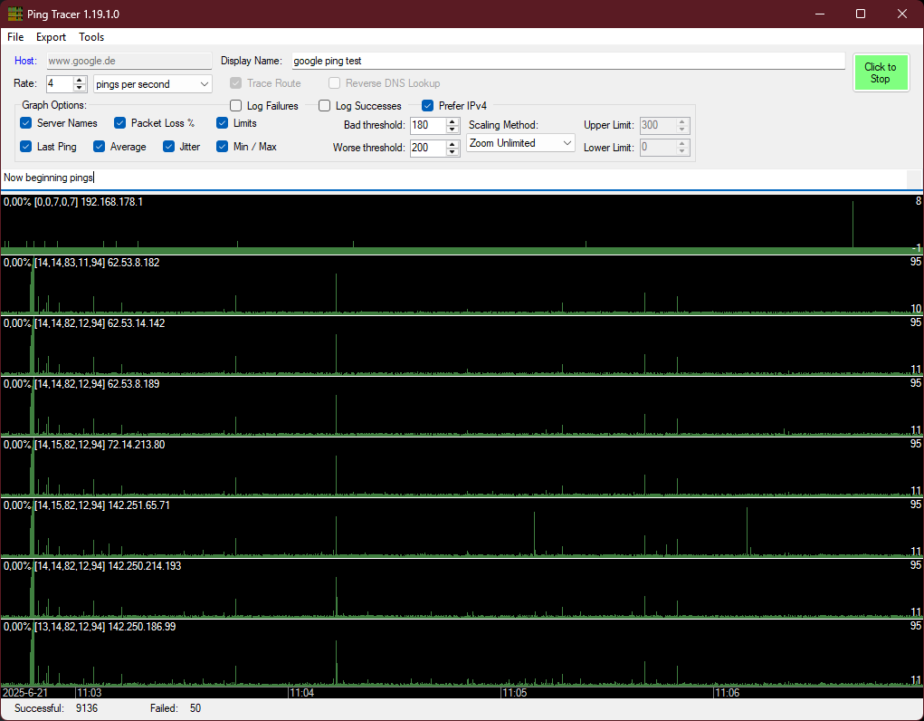
Task: Click the 192.168.178.1 ping graph
Action: (x=462, y=225)
